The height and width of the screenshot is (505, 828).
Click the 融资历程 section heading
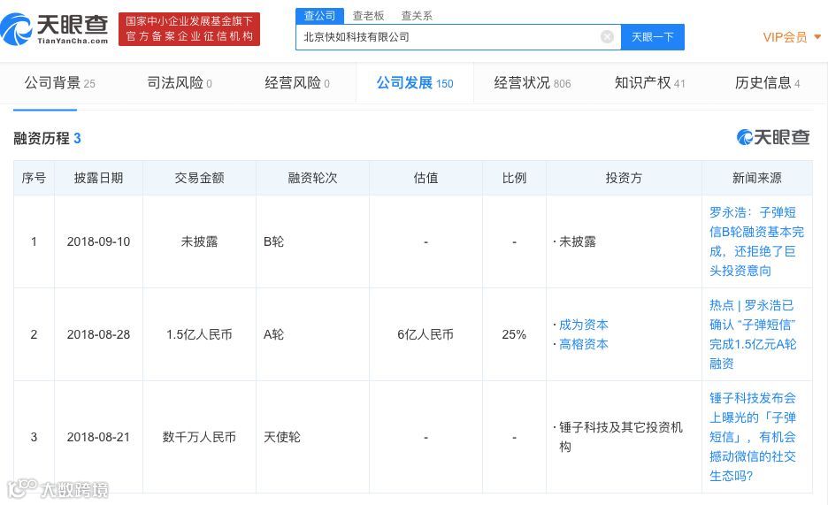tap(47, 138)
